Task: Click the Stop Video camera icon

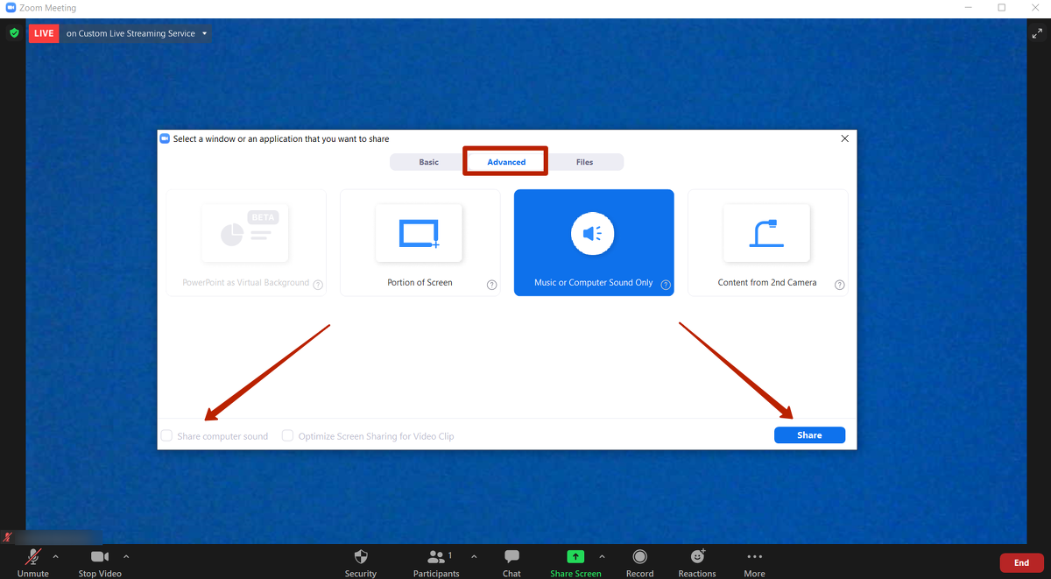Action: click(x=99, y=557)
